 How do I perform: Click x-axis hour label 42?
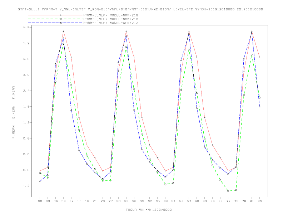click(150, 201)
